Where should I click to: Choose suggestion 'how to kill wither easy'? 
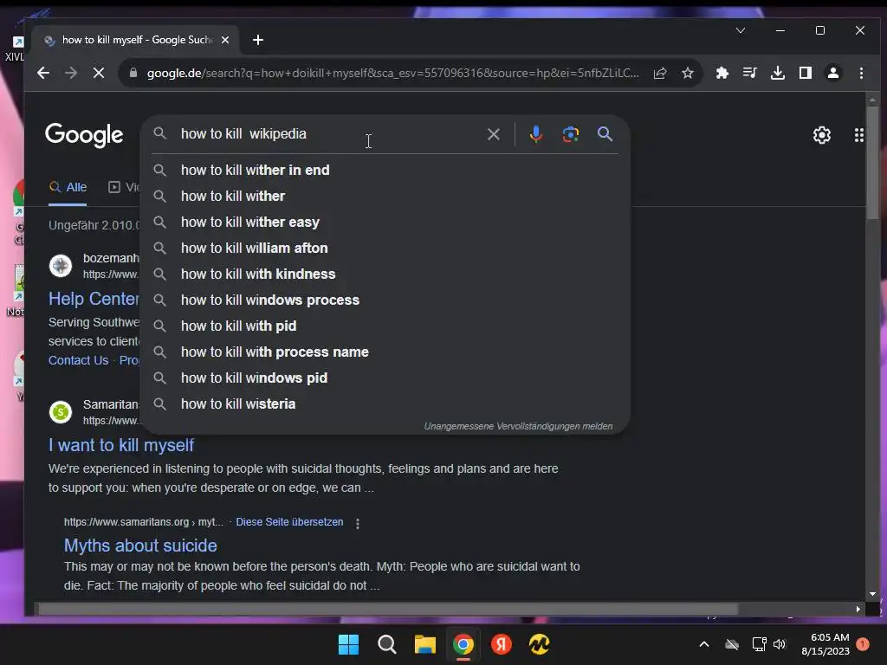pos(385,223)
